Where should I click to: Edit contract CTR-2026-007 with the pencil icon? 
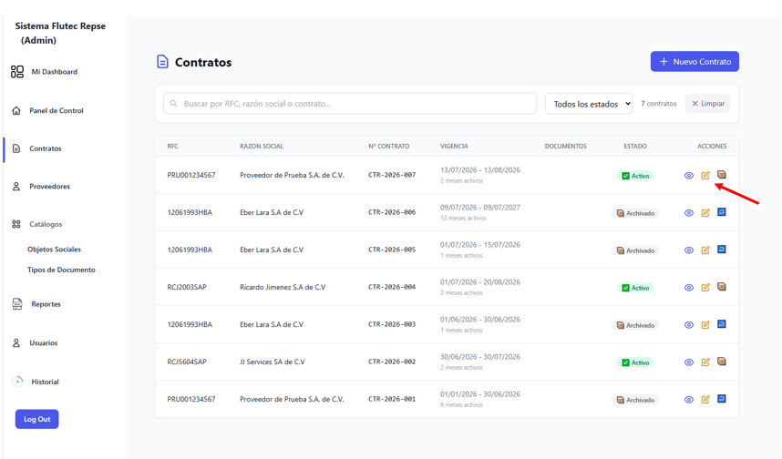(x=705, y=176)
